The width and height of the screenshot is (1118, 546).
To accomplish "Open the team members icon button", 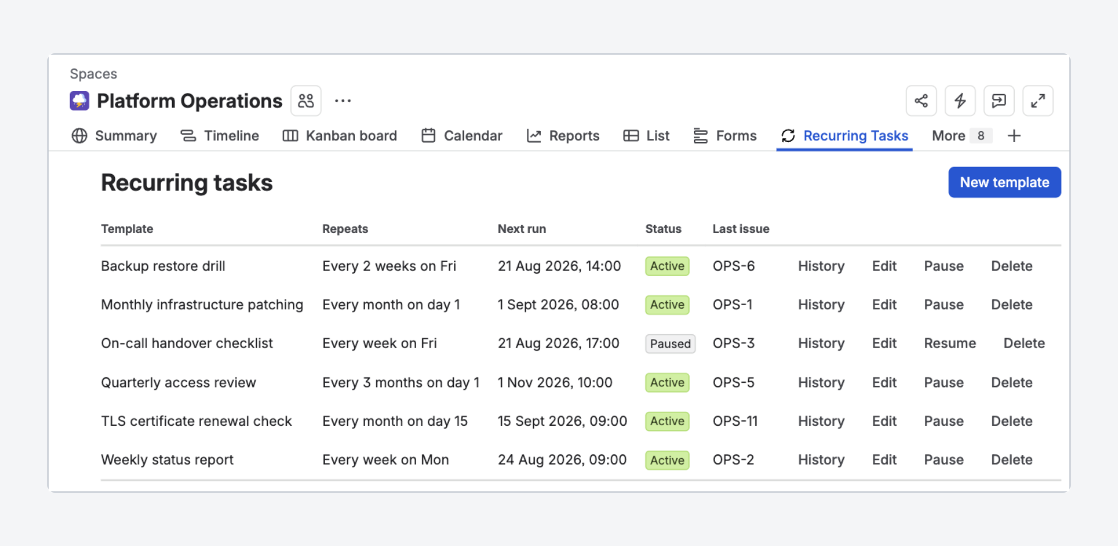I will point(306,101).
